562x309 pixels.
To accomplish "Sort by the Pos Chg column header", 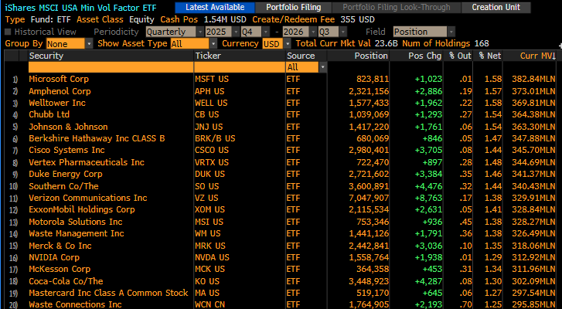I will tap(417, 56).
